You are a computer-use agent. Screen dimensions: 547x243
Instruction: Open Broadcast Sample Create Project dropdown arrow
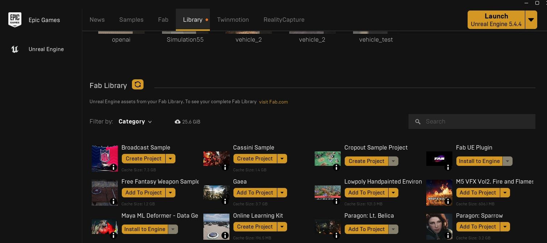tap(171, 159)
